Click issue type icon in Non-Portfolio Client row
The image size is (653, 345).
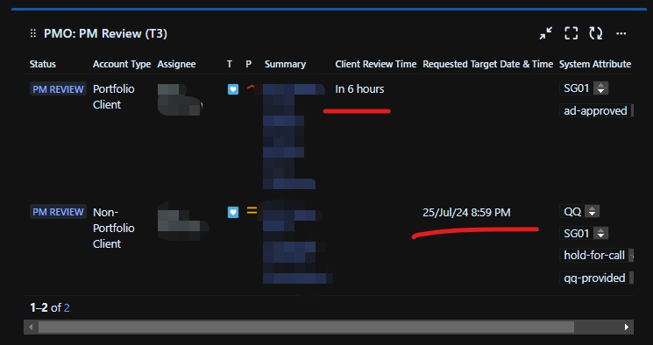click(x=233, y=212)
